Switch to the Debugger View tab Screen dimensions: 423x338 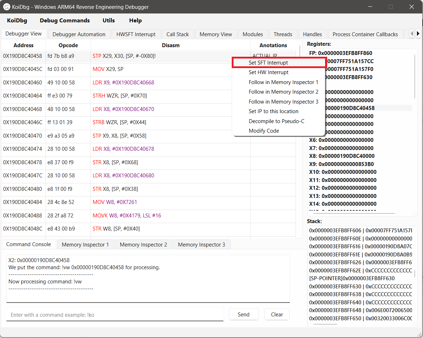click(23, 34)
